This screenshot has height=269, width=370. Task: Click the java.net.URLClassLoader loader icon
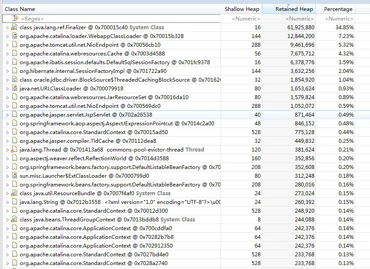[14, 88]
